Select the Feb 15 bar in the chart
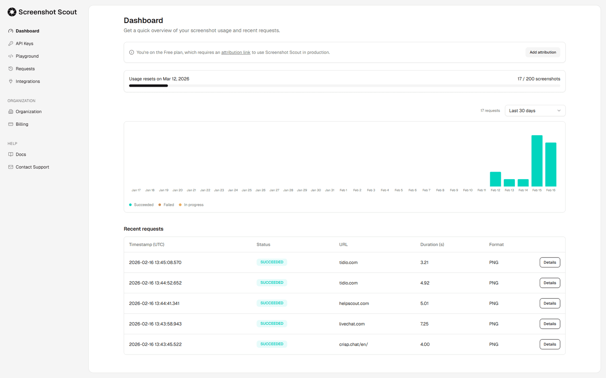Screen dimensions: 606x378 pos(537,161)
